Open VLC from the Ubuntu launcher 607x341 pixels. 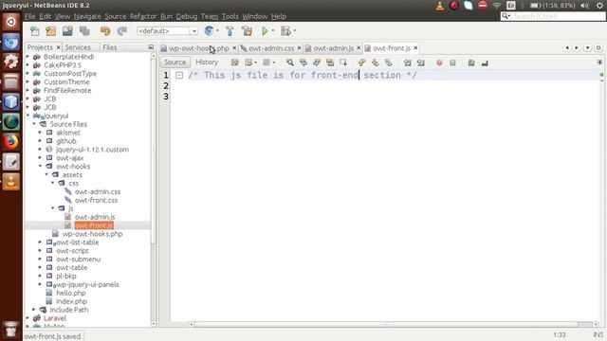coord(10,182)
